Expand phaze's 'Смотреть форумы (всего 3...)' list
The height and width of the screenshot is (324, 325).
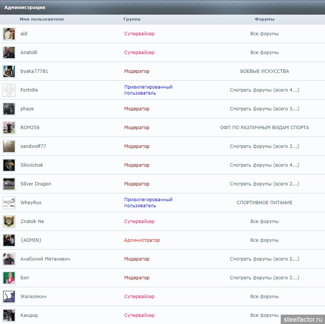click(264, 109)
